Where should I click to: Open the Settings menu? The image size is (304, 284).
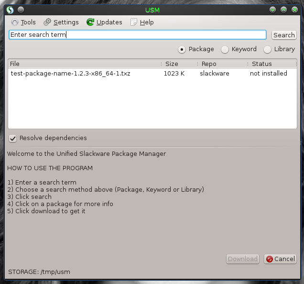(x=61, y=22)
